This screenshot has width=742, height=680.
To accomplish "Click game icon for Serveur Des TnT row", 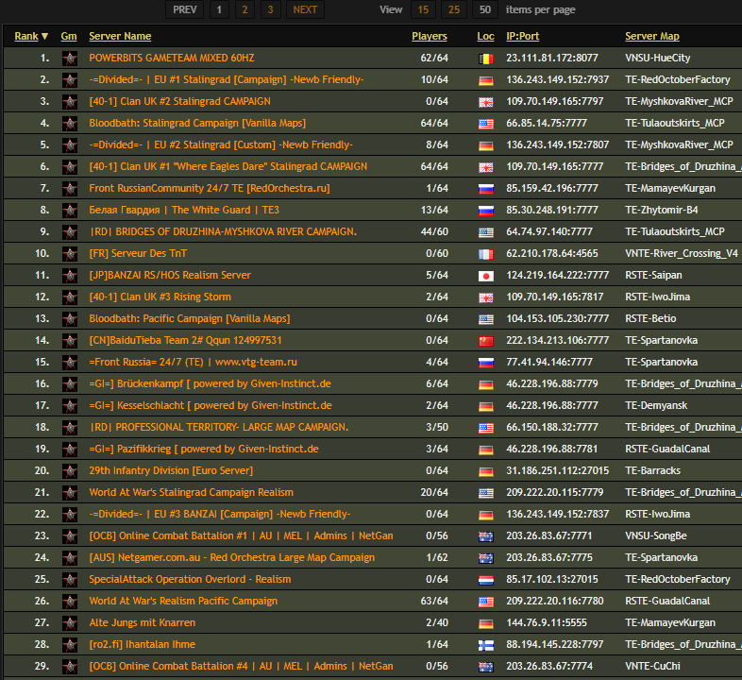I will coord(70,254).
